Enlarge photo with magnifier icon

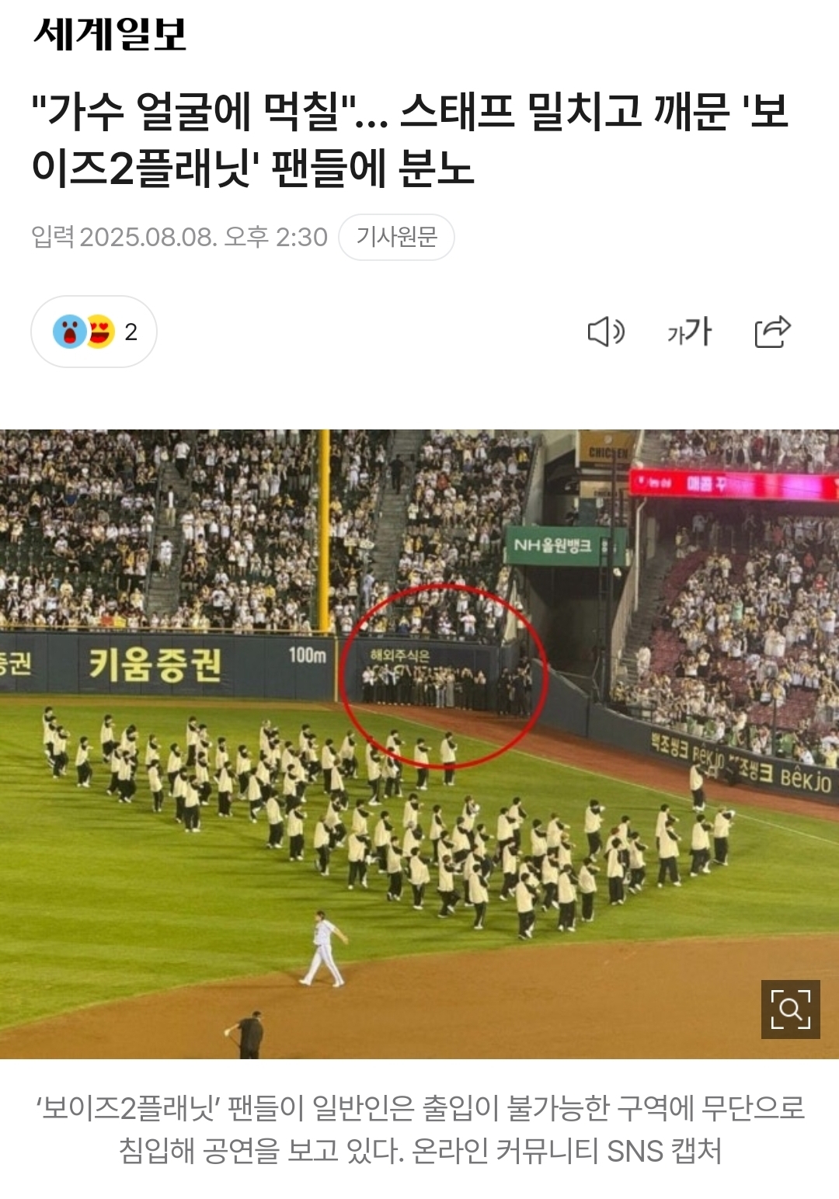click(790, 1009)
